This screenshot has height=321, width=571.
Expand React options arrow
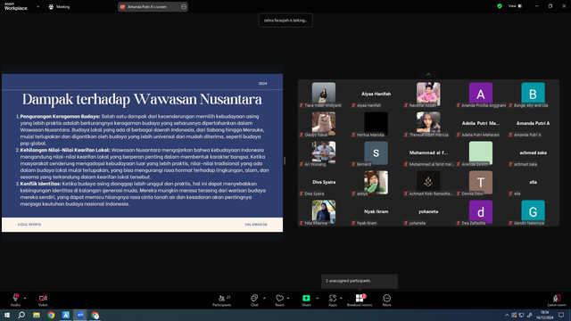tap(288, 298)
